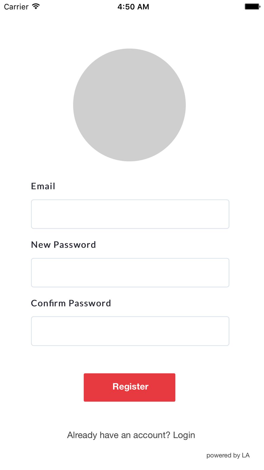The image size is (264, 470).
Task: Open the Login link
Action: coord(184,435)
